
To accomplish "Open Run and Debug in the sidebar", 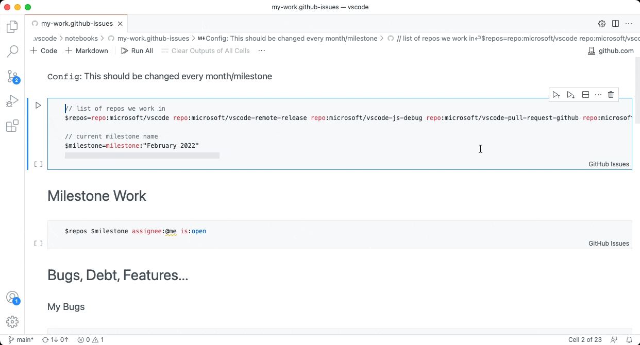I will (x=12, y=101).
